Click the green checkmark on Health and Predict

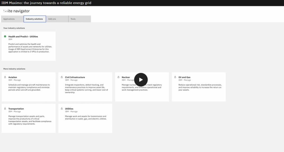point(5,36)
